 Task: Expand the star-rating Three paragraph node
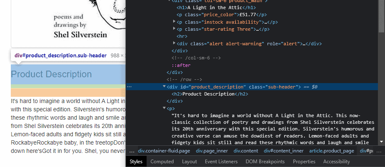pos(174,29)
